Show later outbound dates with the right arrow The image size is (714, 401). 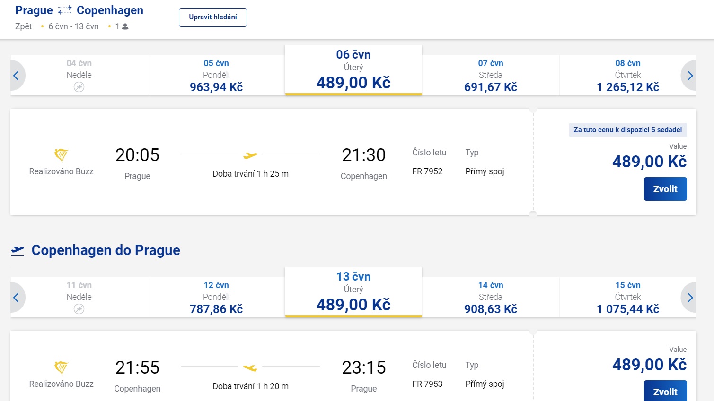(689, 76)
